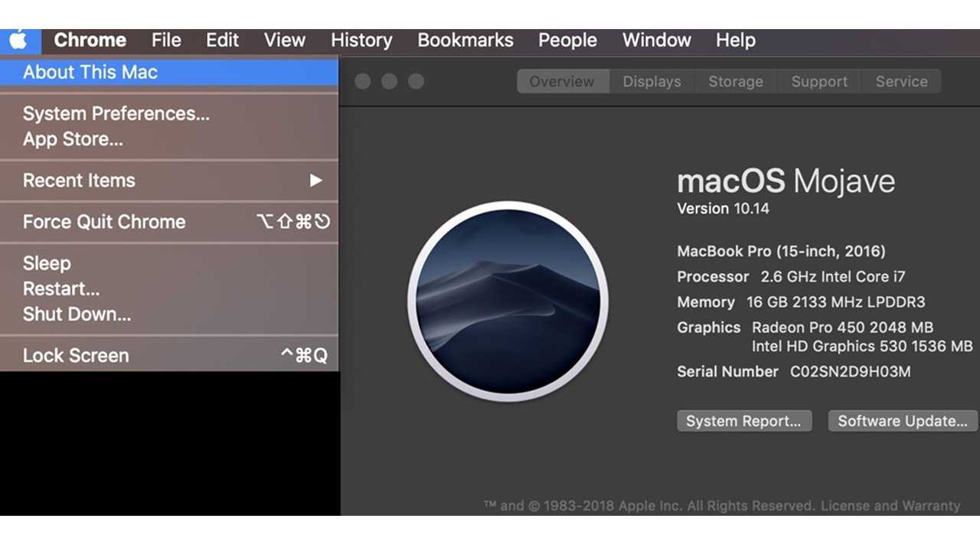Expand the Recent Items submenu
Screen dimensions: 980x551
[77, 181]
